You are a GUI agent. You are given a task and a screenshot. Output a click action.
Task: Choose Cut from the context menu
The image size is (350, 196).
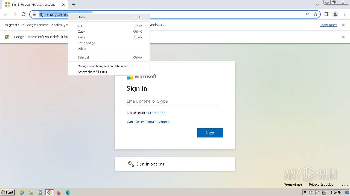point(109,26)
